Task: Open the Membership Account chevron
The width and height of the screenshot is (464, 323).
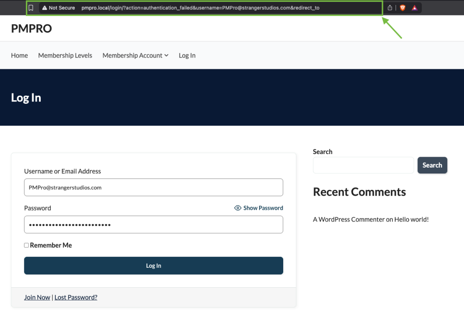Action: point(166,55)
